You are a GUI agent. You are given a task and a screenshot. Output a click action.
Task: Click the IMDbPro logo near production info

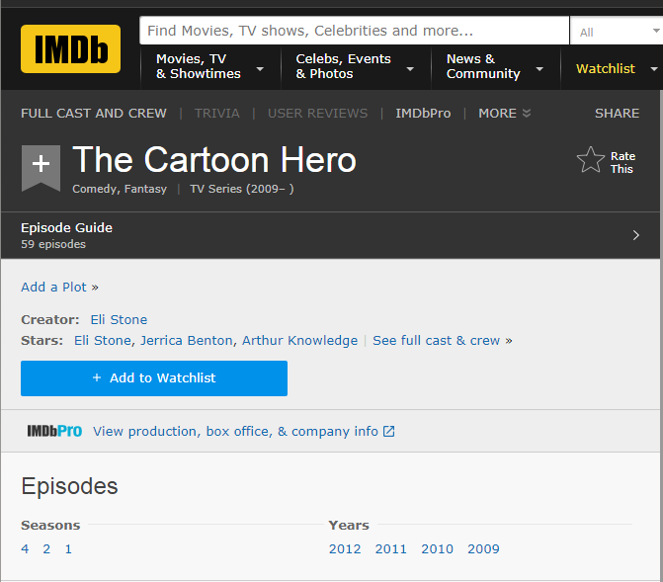[x=54, y=431]
